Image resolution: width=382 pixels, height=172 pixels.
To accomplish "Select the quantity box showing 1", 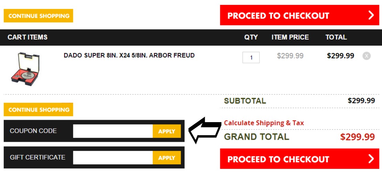I will 251,57.
